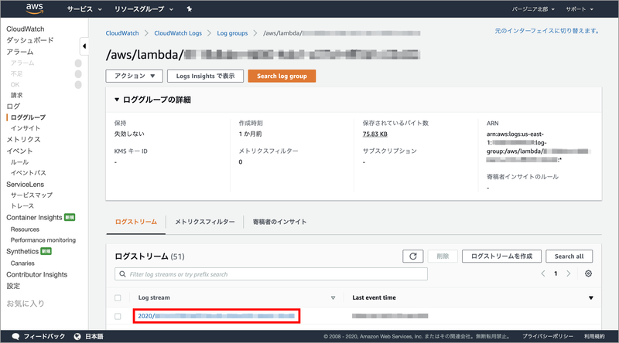The height and width of the screenshot is (343, 619).
Task: Click フィードバック in footer
Action: tap(44, 336)
